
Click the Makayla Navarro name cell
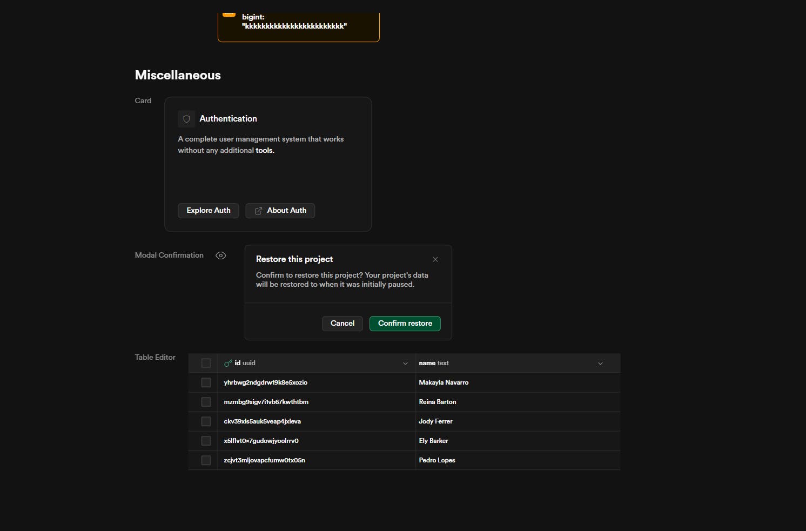coord(518,382)
